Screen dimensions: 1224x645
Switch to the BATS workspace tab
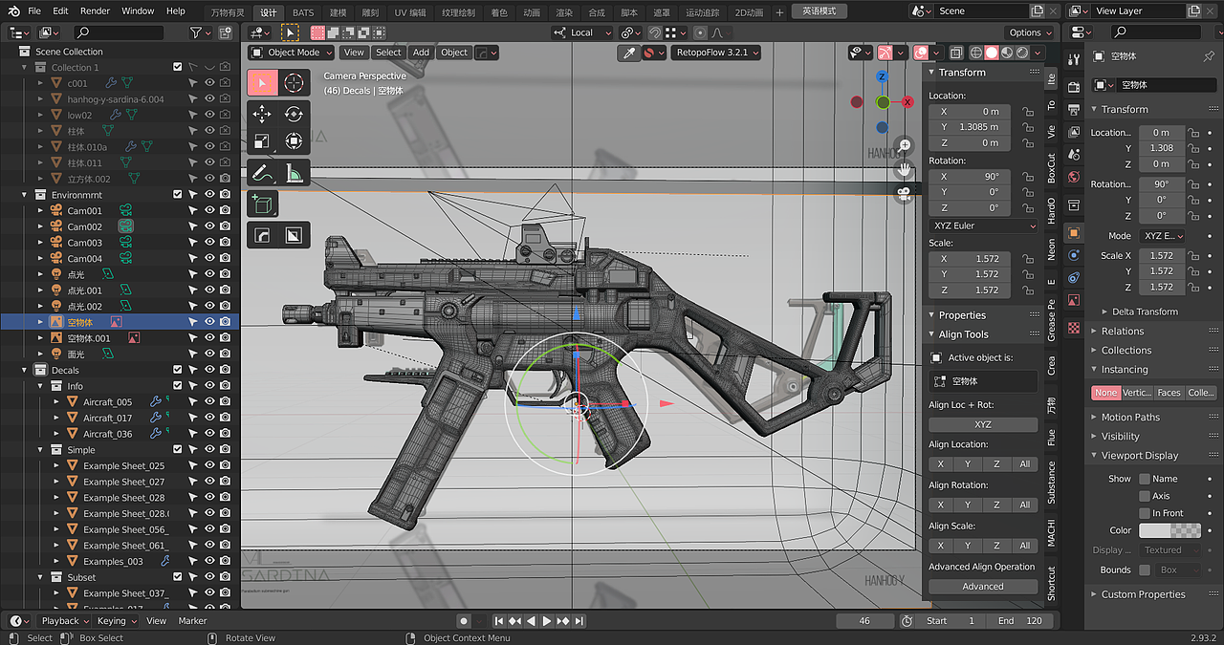(302, 11)
